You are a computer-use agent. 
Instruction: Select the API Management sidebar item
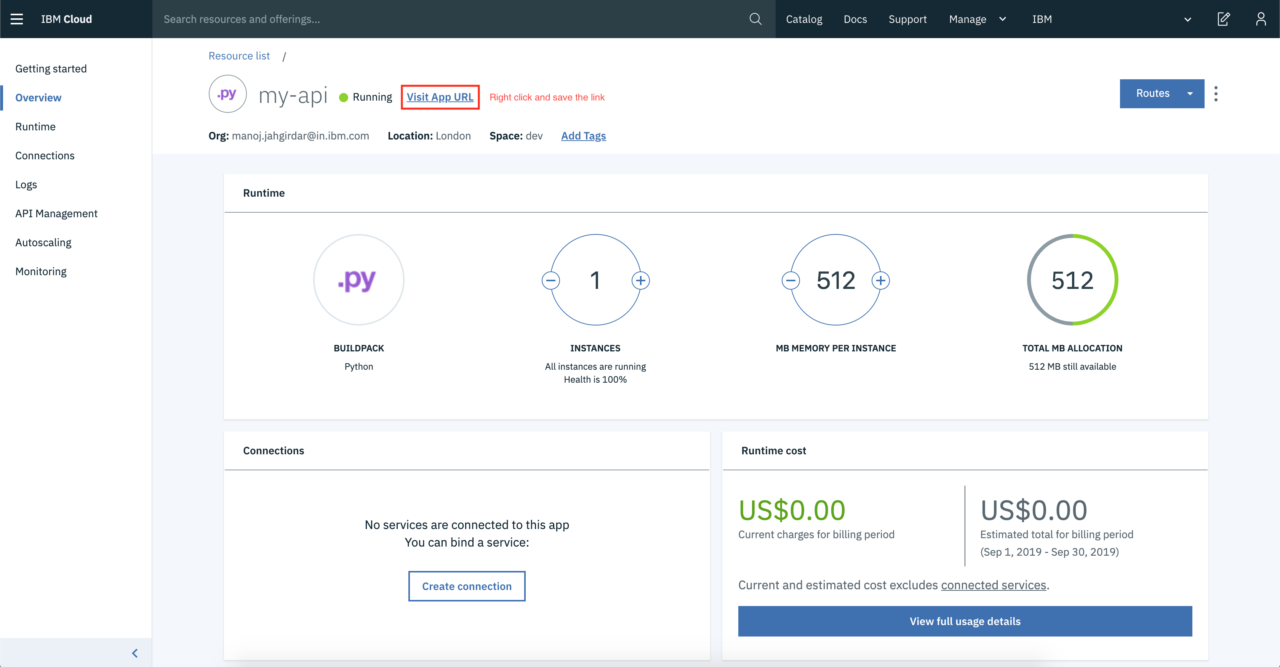pos(56,212)
